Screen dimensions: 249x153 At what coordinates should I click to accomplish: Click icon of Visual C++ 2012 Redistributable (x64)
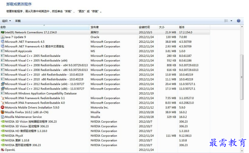pyautogui.click(x=3, y=84)
